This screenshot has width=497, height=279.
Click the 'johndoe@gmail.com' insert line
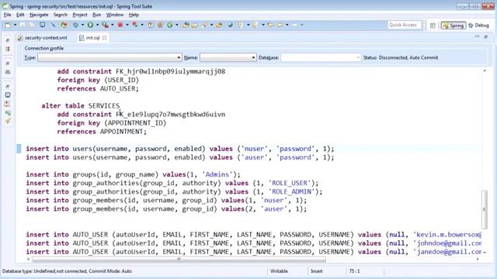click(x=254, y=243)
